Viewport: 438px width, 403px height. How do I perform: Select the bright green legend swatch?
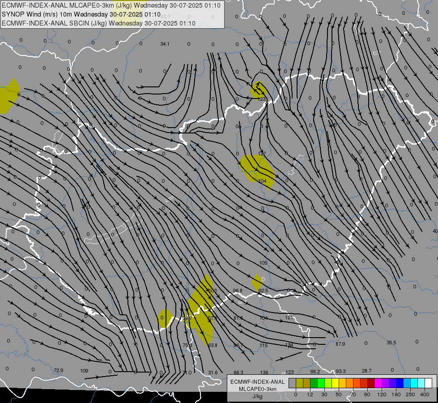[321, 383]
